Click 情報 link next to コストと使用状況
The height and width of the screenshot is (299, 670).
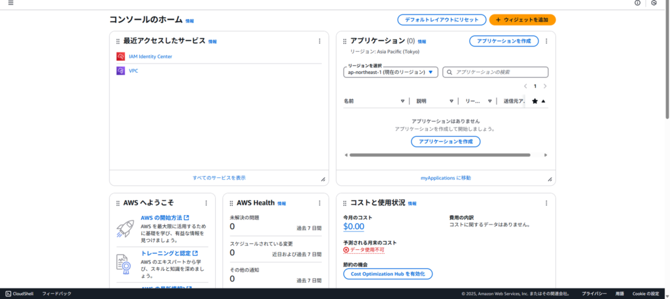pyautogui.click(x=412, y=203)
